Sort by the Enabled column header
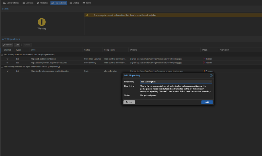Viewport: 262px width, 156px height. coord(7,50)
